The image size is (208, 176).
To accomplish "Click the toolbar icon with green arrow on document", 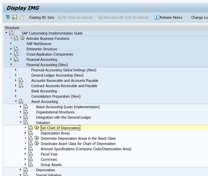I will (x=14, y=17).
